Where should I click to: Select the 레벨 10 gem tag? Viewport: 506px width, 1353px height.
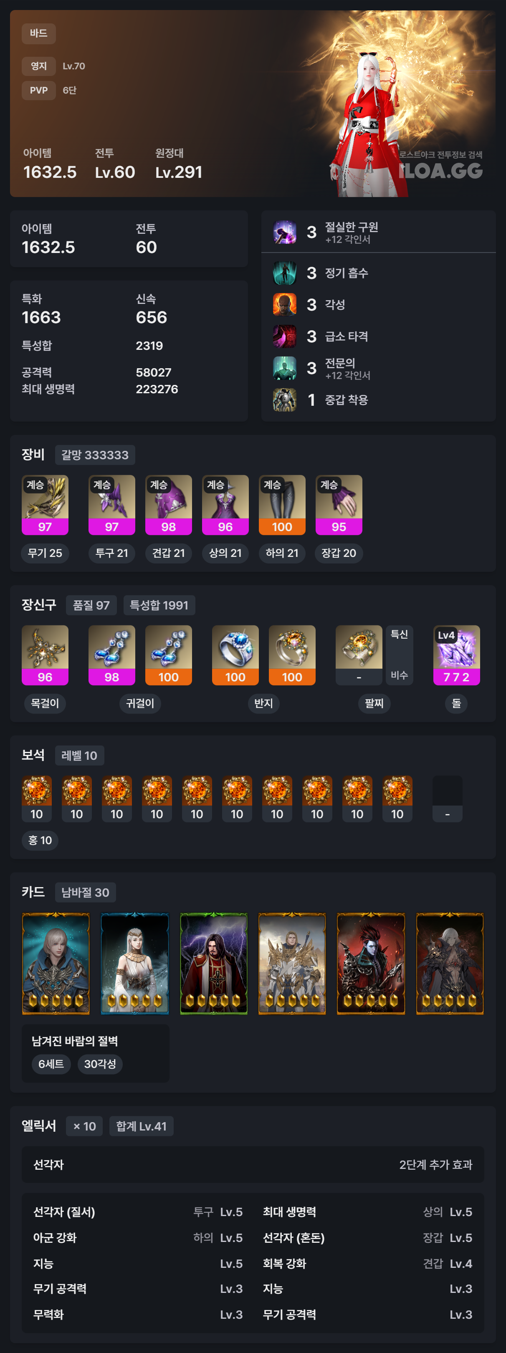[x=79, y=756]
